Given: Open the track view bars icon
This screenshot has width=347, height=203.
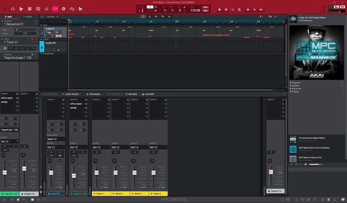Looking at the screenshot, I should (x=21, y=9).
